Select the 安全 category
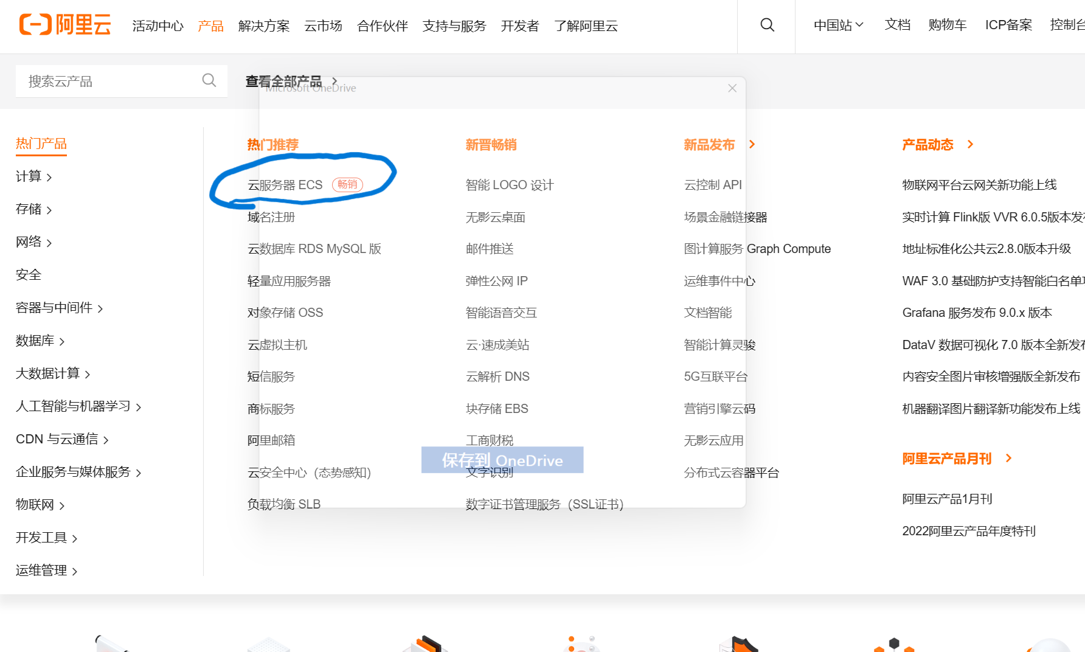 point(29,275)
